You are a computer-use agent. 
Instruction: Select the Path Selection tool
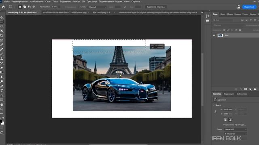pyautogui.click(x=2, y=95)
